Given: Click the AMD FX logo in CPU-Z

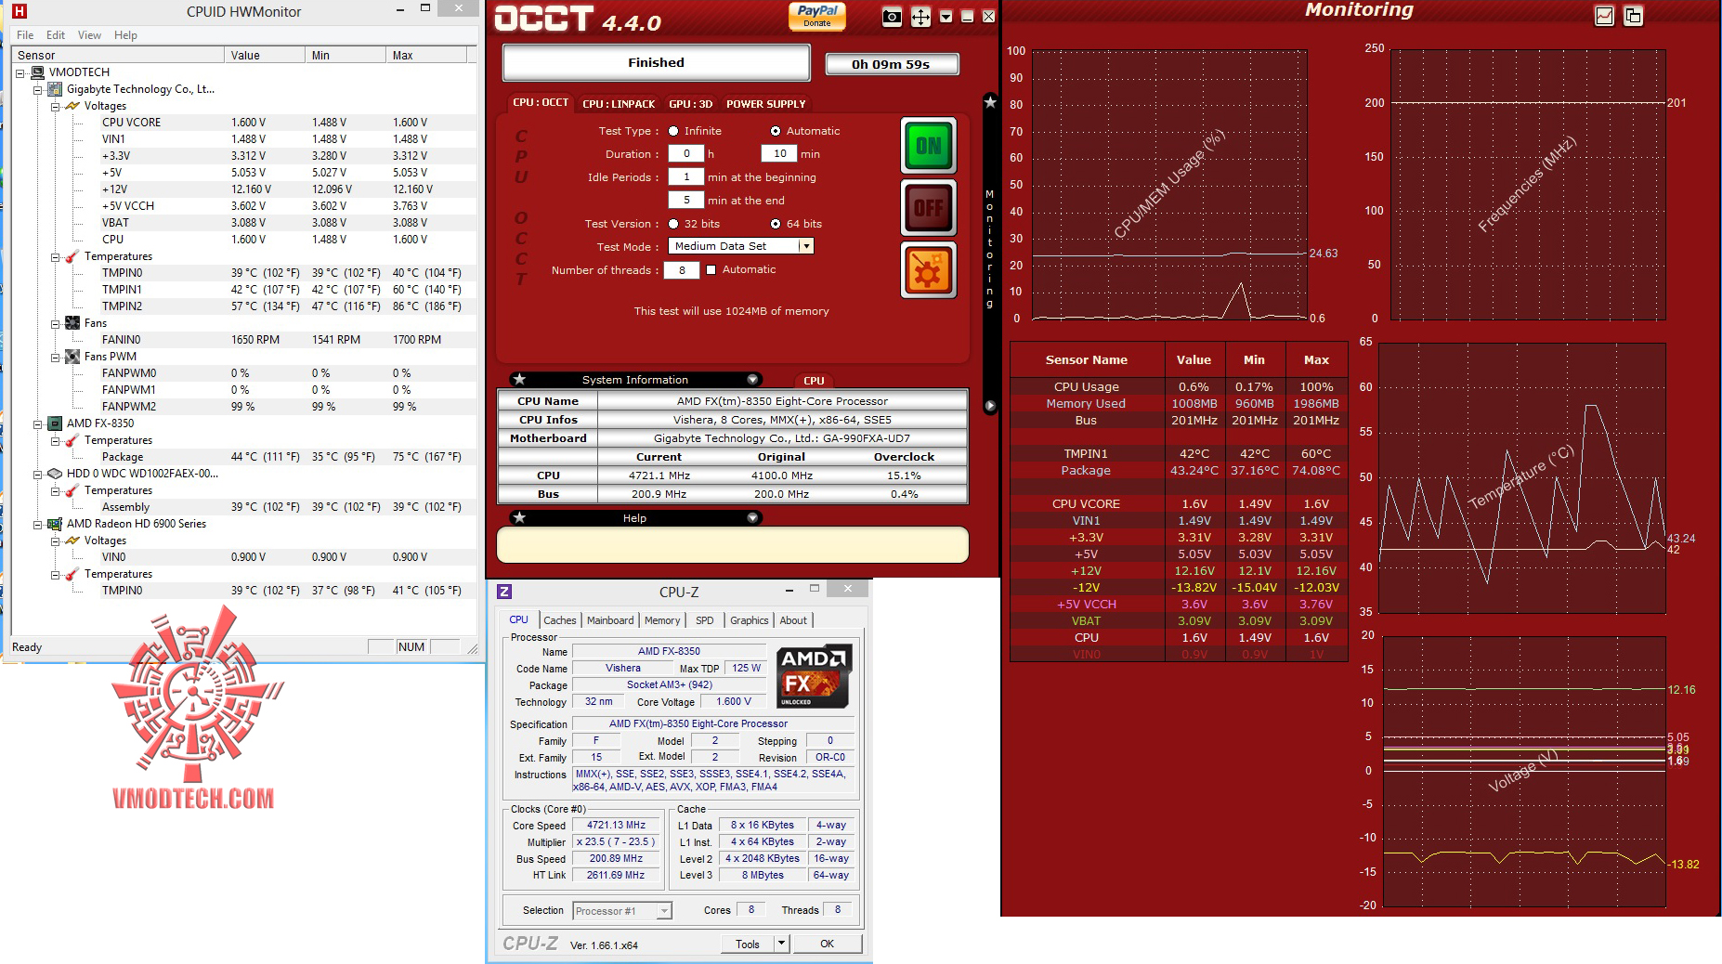Looking at the screenshot, I should coord(814,676).
